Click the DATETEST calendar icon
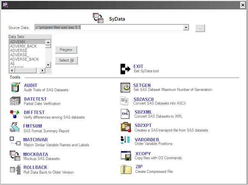This screenshot has width=248, height=185. point(15,101)
